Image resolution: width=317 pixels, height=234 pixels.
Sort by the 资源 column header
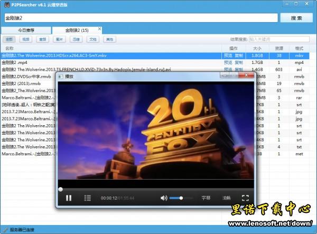tap(279, 49)
